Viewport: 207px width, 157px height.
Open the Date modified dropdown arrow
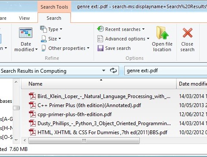[x=36, y=49]
